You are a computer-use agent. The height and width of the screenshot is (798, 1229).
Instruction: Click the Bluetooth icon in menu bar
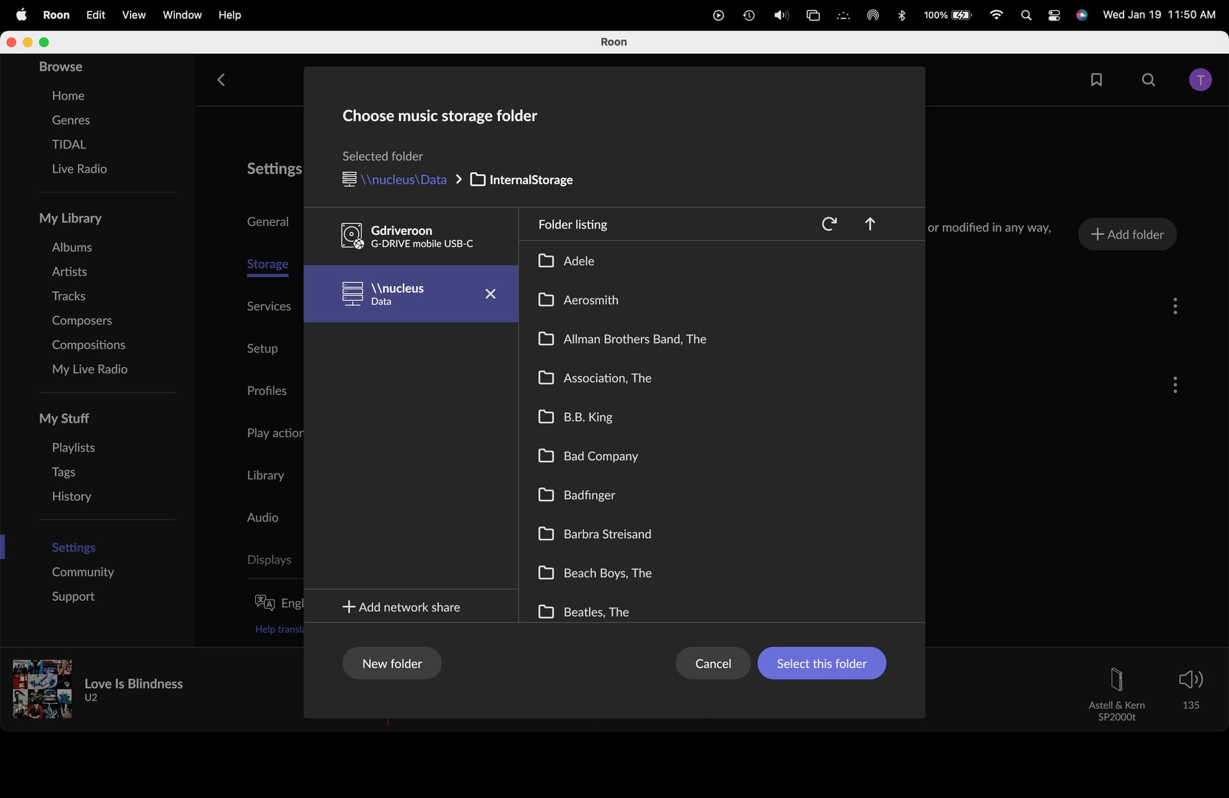(902, 15)
